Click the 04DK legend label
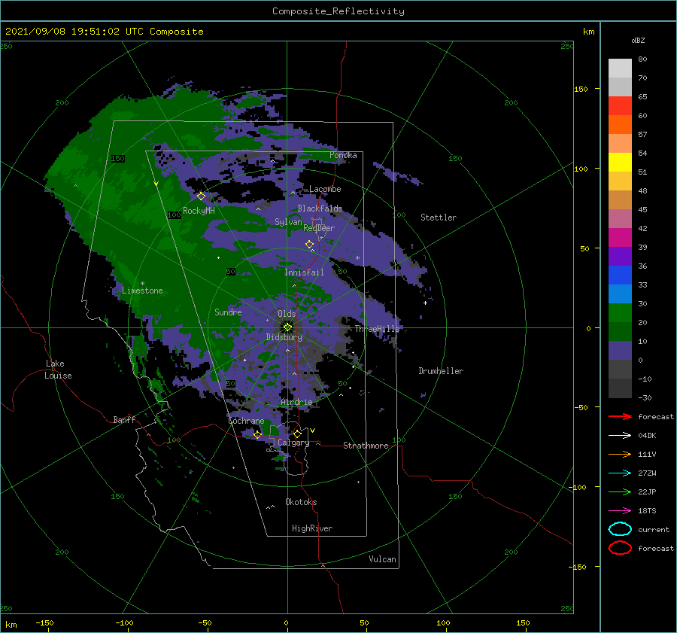 647,436
